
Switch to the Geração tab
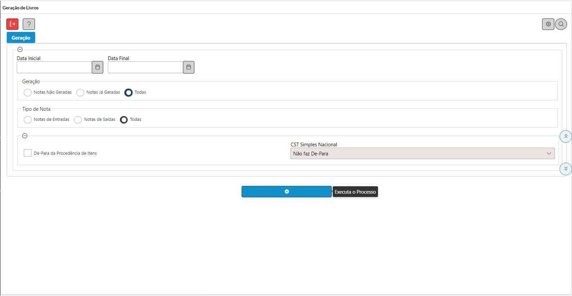click(21, 38)
